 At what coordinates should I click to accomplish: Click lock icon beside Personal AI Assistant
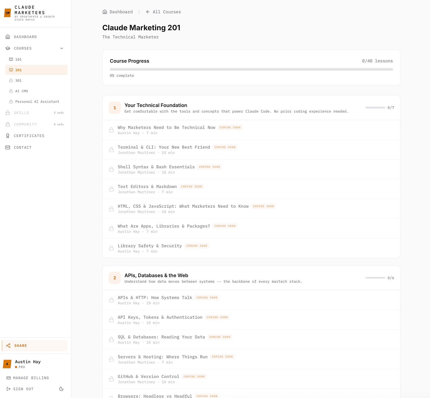(11, 102)
